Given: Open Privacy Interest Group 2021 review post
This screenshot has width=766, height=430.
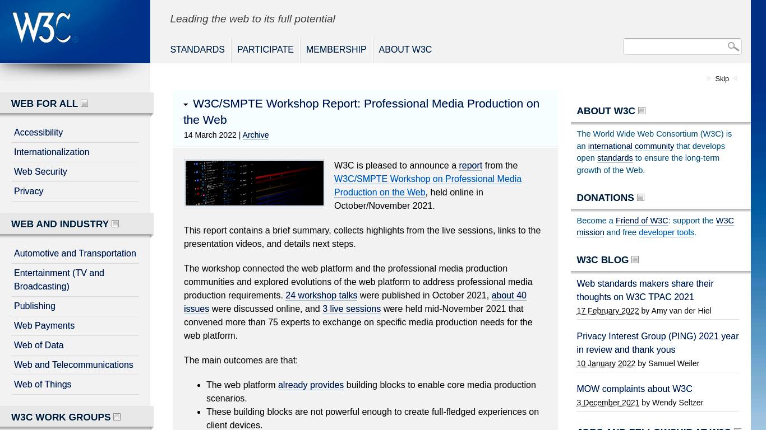Looking at the screenshot, I should (657, 343).
